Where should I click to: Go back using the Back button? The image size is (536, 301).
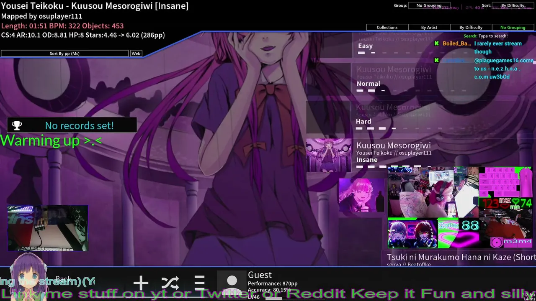click(64, 279)
